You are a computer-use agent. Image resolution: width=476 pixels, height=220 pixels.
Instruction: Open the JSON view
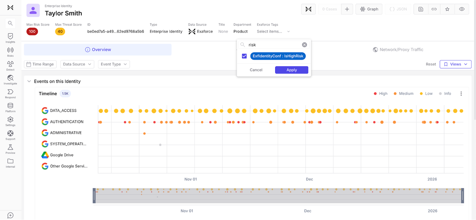pyautogui.click(x=398, y=9)
